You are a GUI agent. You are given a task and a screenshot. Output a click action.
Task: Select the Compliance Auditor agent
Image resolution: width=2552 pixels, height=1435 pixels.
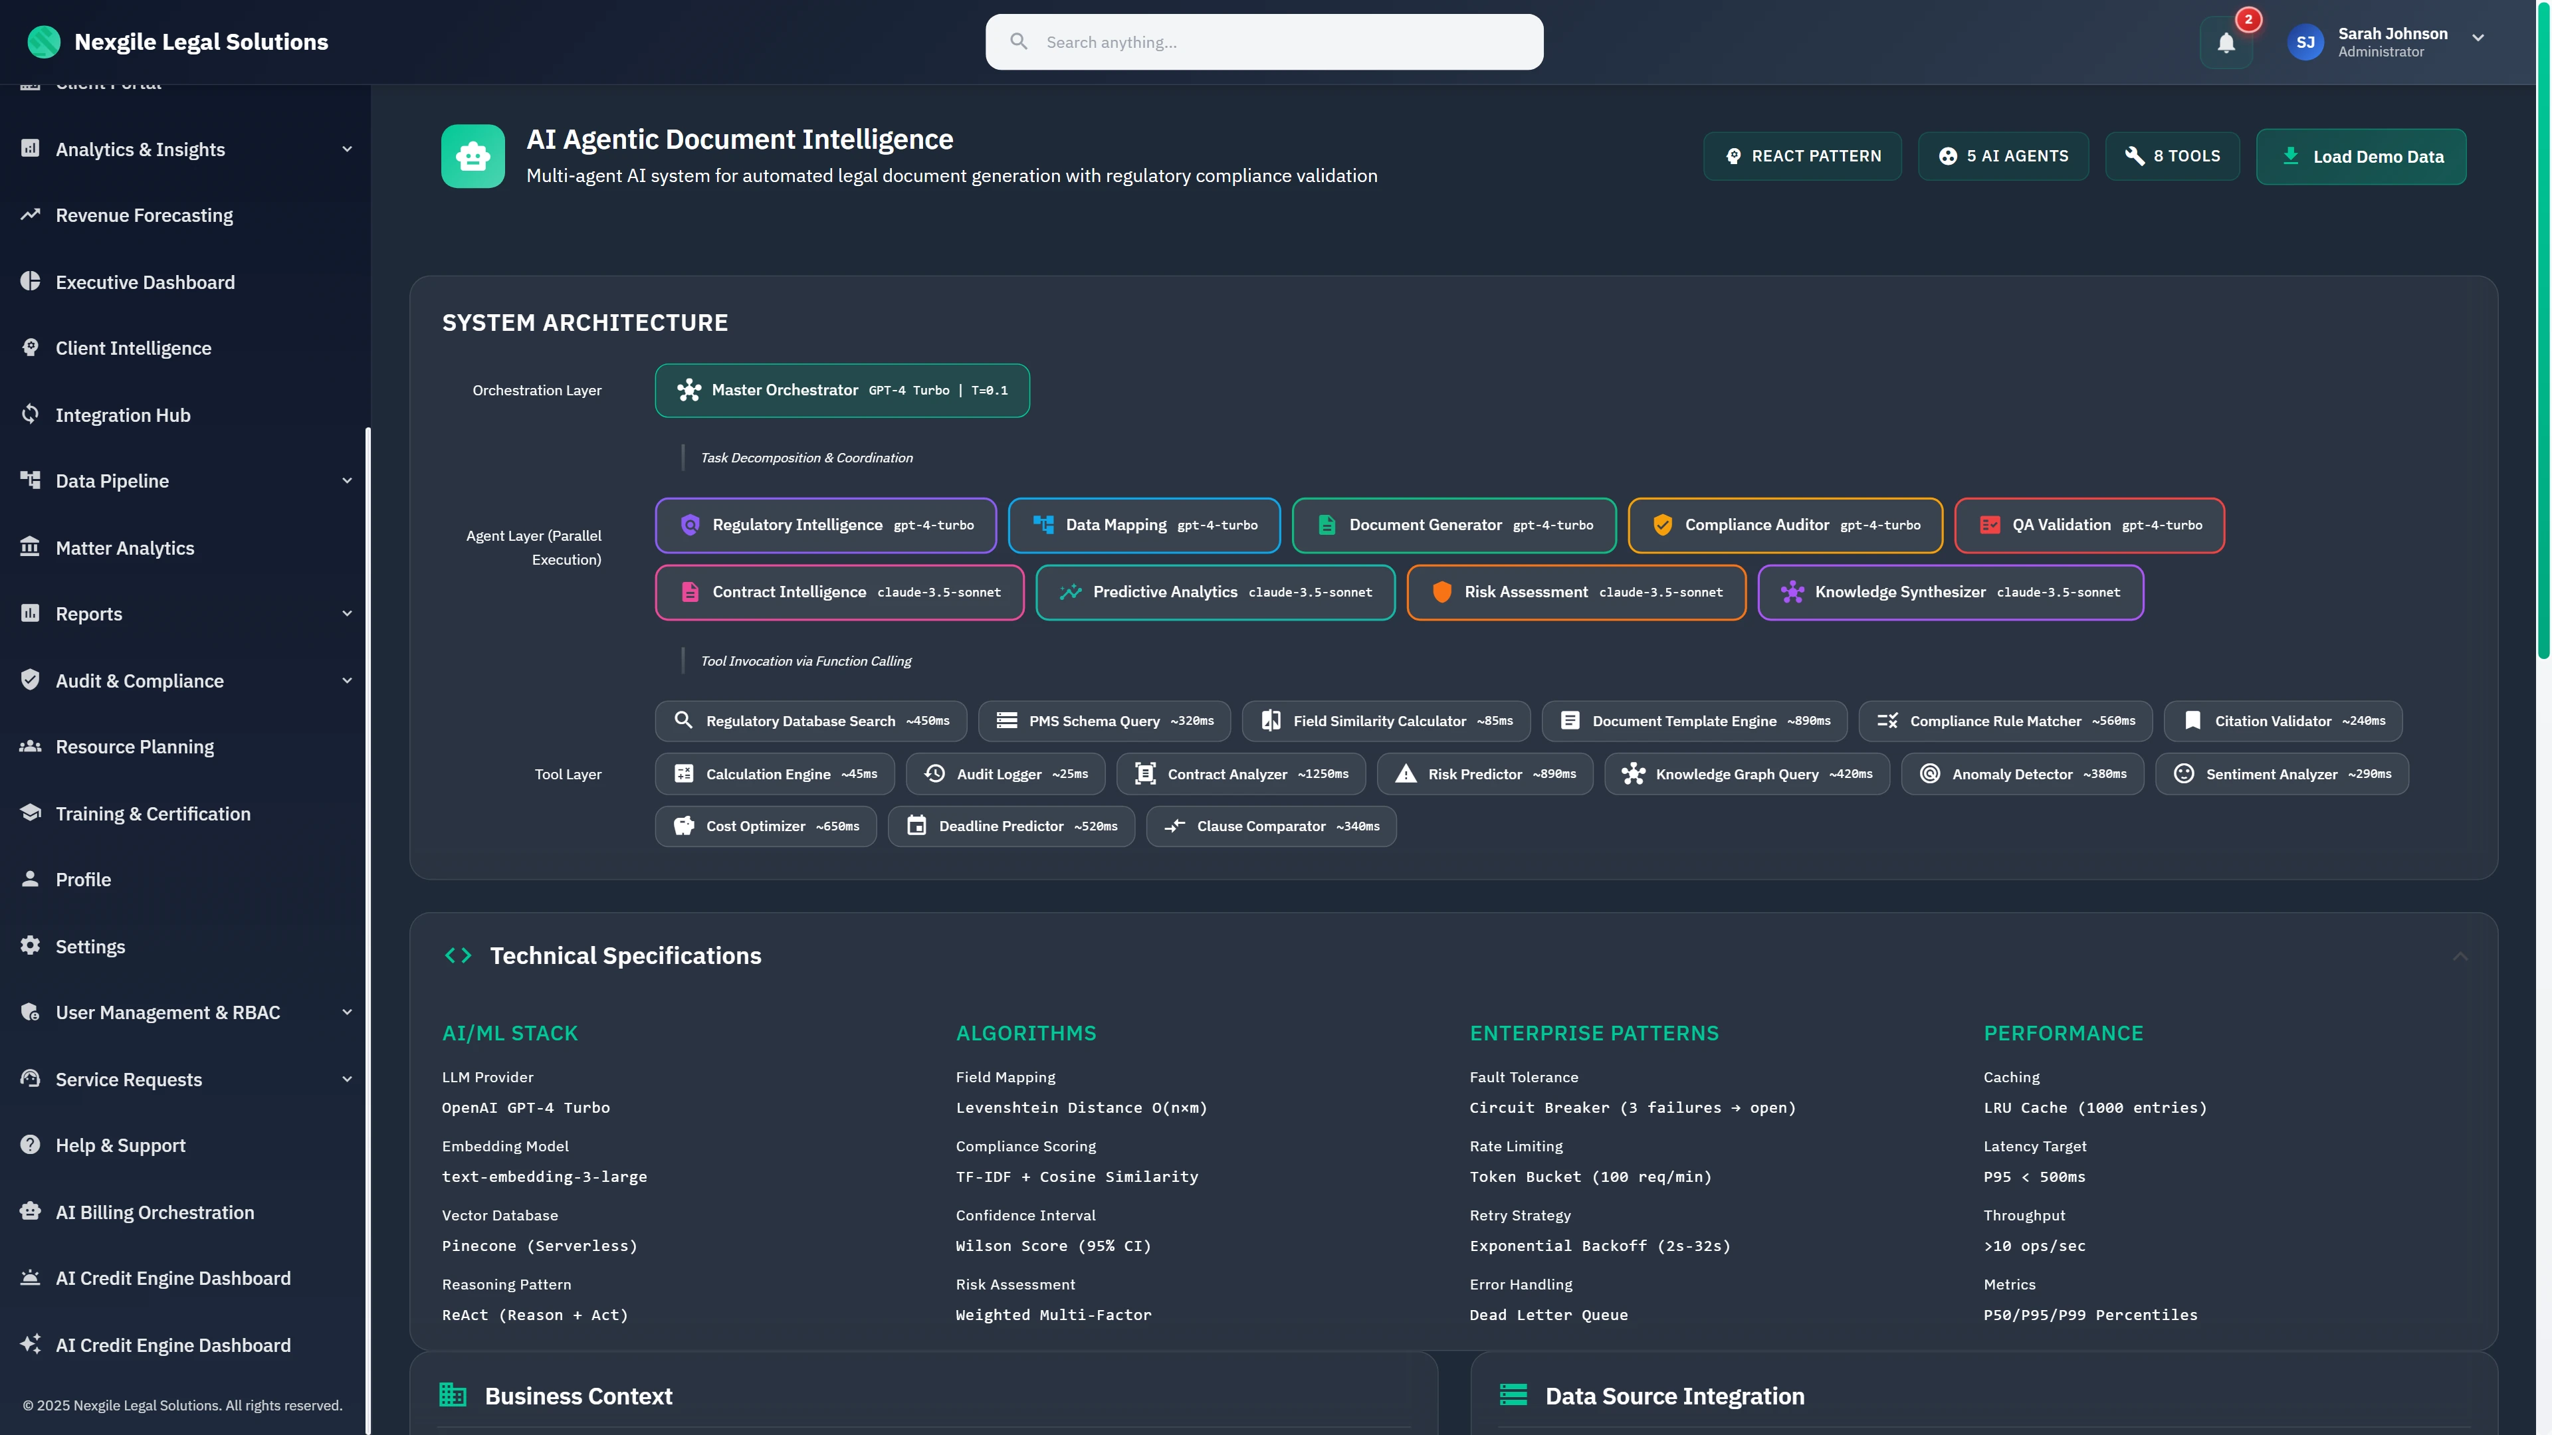[x=1784, y=525]
